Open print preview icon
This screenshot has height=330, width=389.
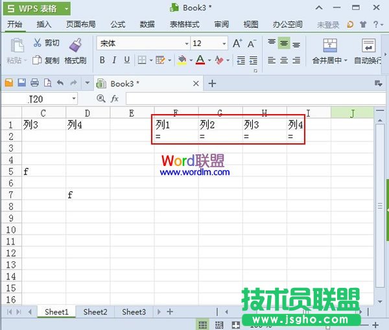point(47,82)
